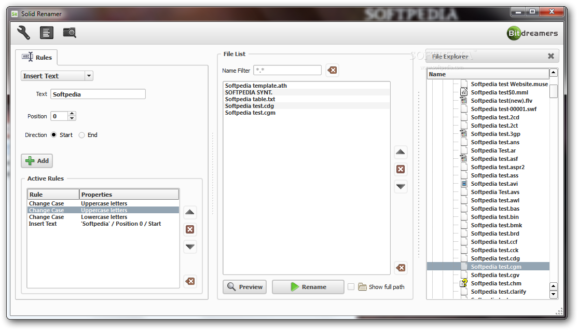Viewport: 578px width, 330px height.
Task: Click the Position number field
Action: [x=59, y=116]
